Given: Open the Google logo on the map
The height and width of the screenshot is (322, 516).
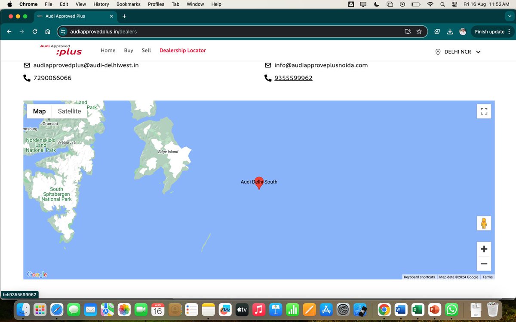Looking at the screenshot, I should [x=37, y=275].
